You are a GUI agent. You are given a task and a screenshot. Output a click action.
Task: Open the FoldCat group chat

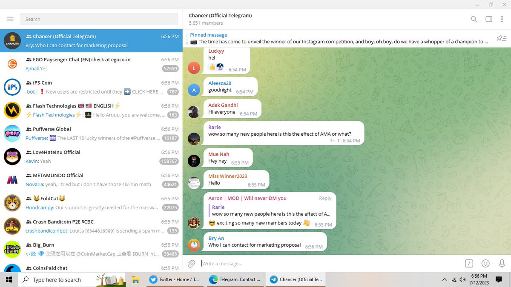[x=91, y=203]
